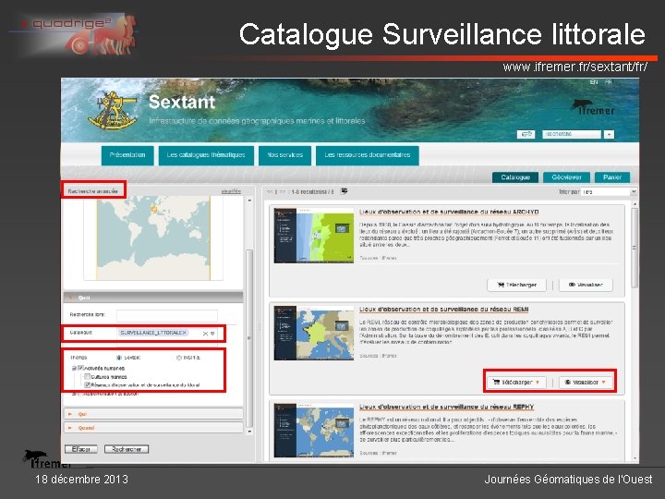Collapse the Activités humaines tree node

(74, 368)
